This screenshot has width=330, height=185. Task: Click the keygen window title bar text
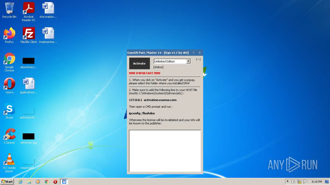(x=158, y=53)
